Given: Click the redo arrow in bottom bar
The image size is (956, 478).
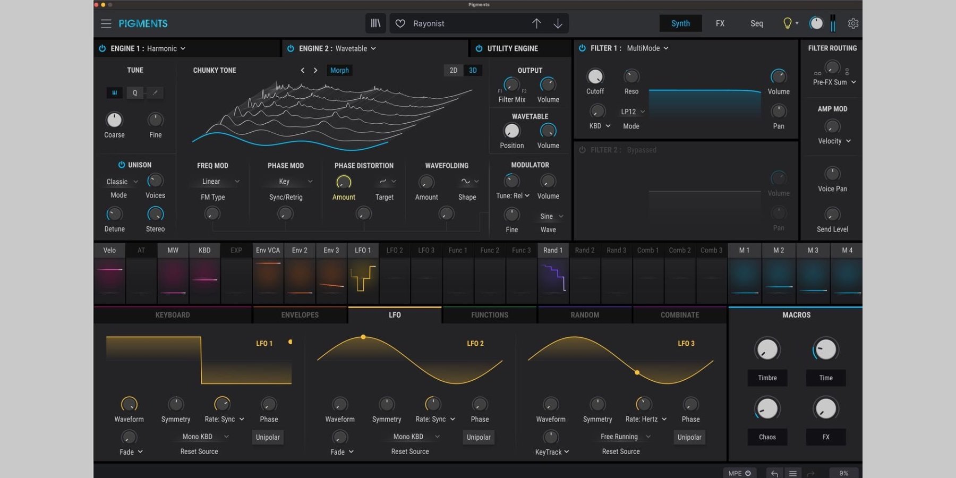Looking at the screenshot, I should coord(810,473).
